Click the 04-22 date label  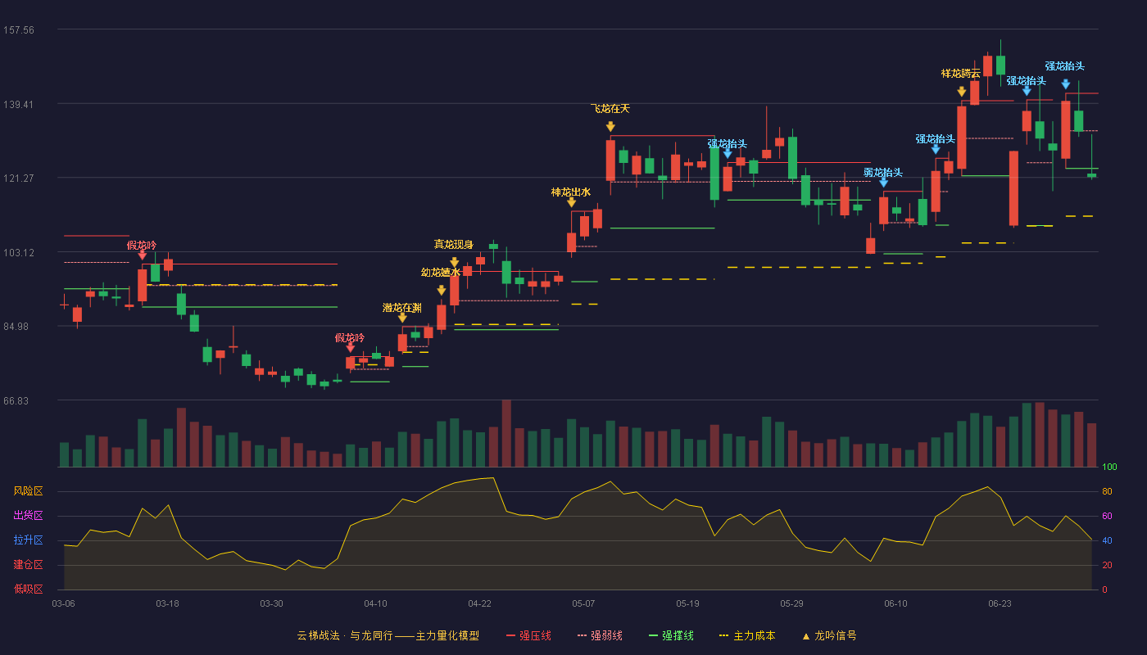click(479, 603)
